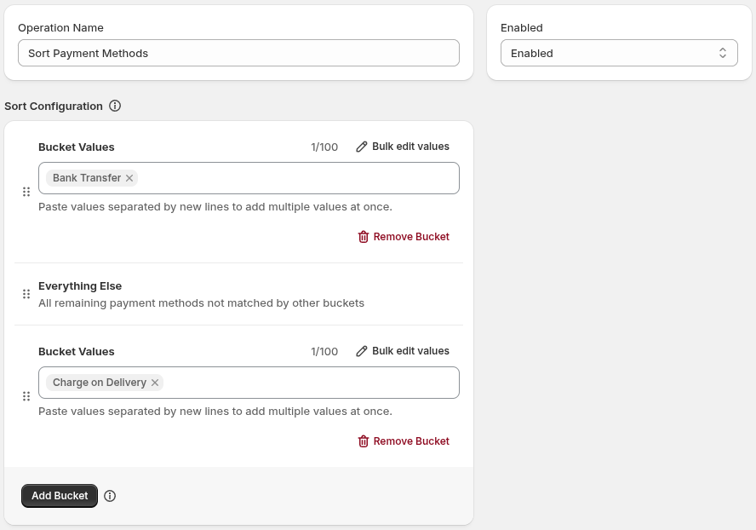
Task: Click 1/100 counter above Bank Transfer
Action: [x=324, y=147]
